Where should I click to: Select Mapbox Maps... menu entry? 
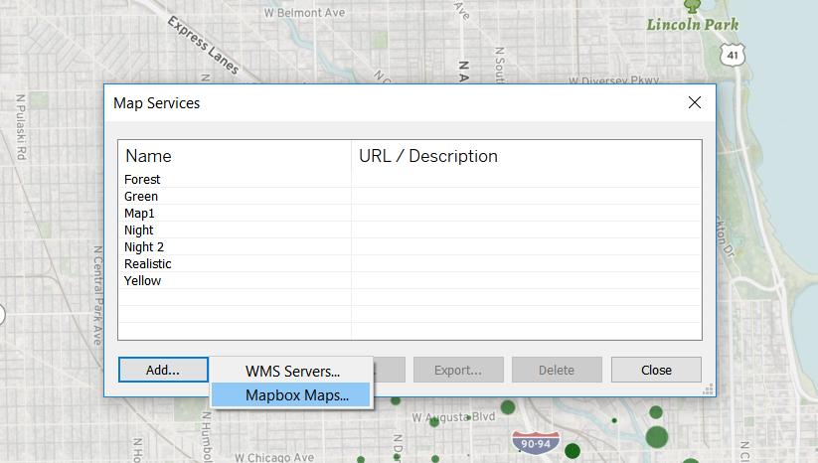[x=290, y=395]
